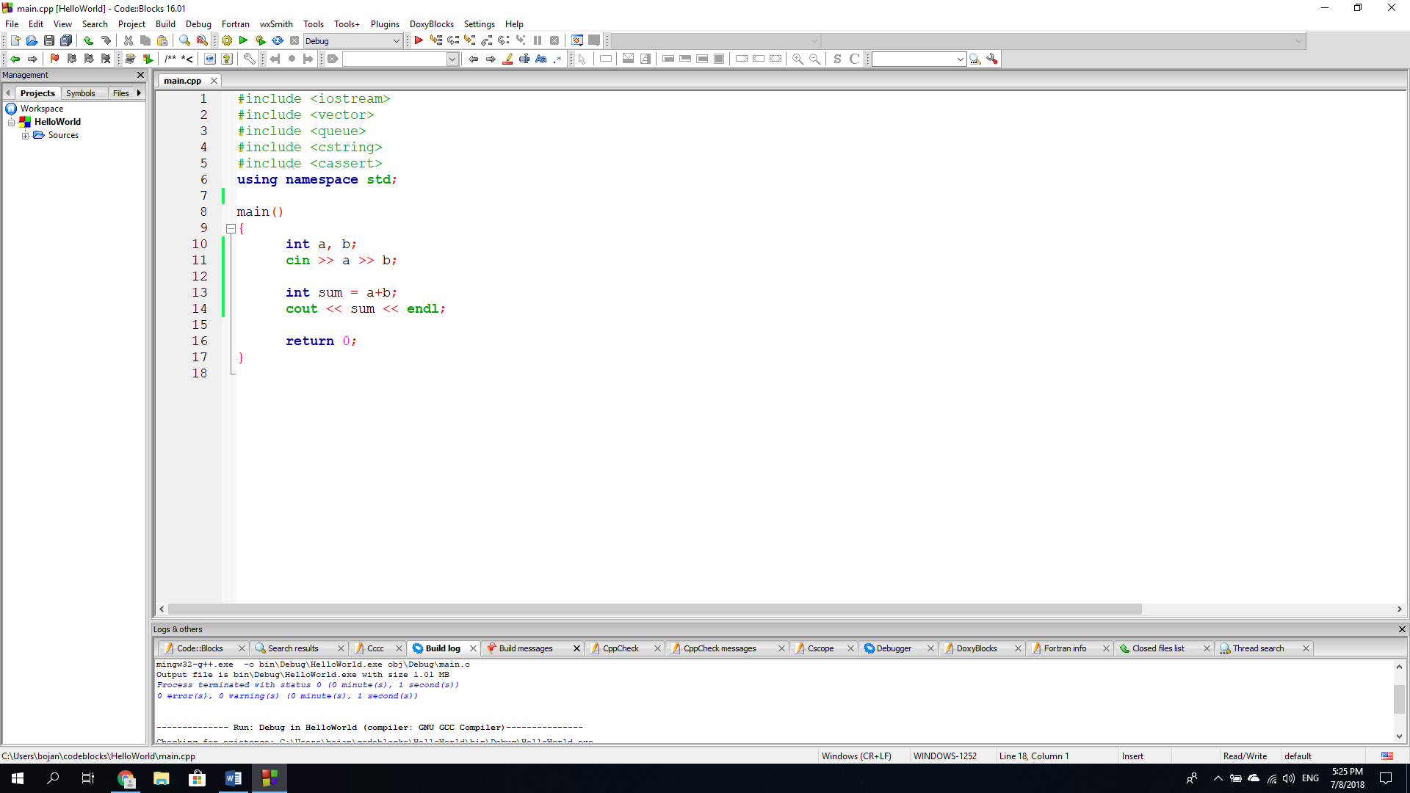Screen dimensions: 1410x793
Task: Toggle comments view with C icon
Action: pyautogui.click(x=854, y=59)
